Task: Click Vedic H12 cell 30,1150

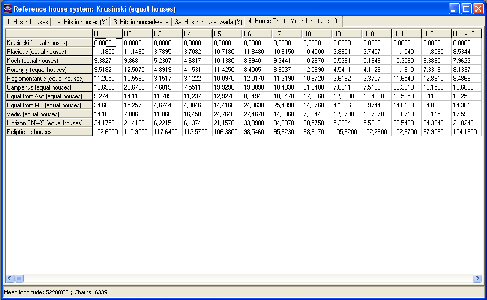Action: tap(437, 114)
